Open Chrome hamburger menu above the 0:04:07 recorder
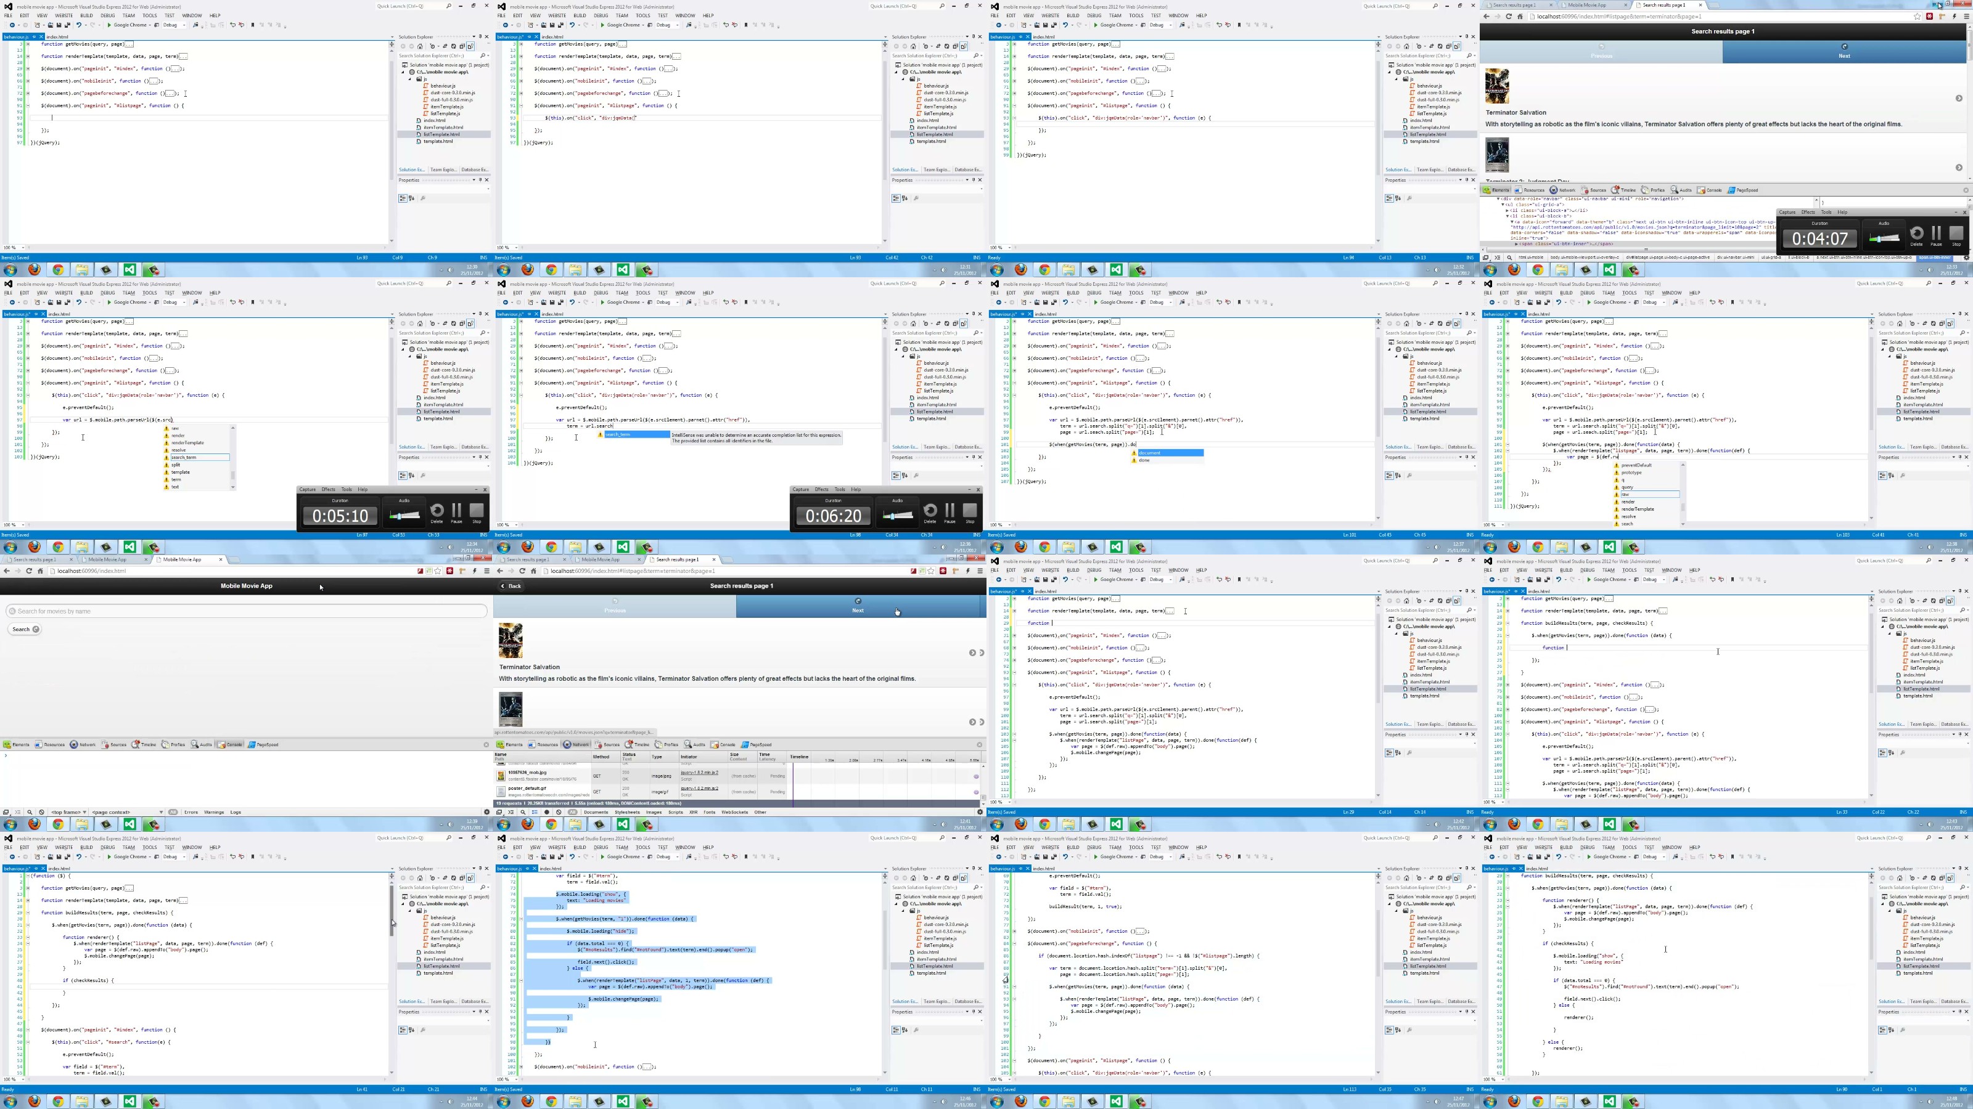Screen dimensions: 1973x1109 tap(1966, 16)
